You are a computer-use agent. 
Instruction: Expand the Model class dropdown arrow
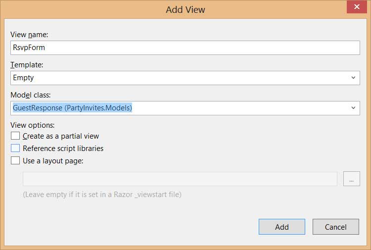pyautogui.click(x=353, y=108)
